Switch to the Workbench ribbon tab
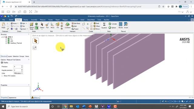This screenshot has height=109, width=194. coord(74,20)
